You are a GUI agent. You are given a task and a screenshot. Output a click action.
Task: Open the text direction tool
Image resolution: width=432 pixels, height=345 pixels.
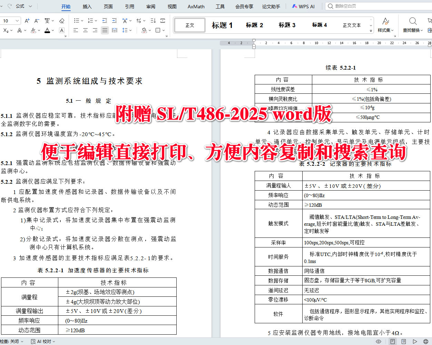(139, 21)
